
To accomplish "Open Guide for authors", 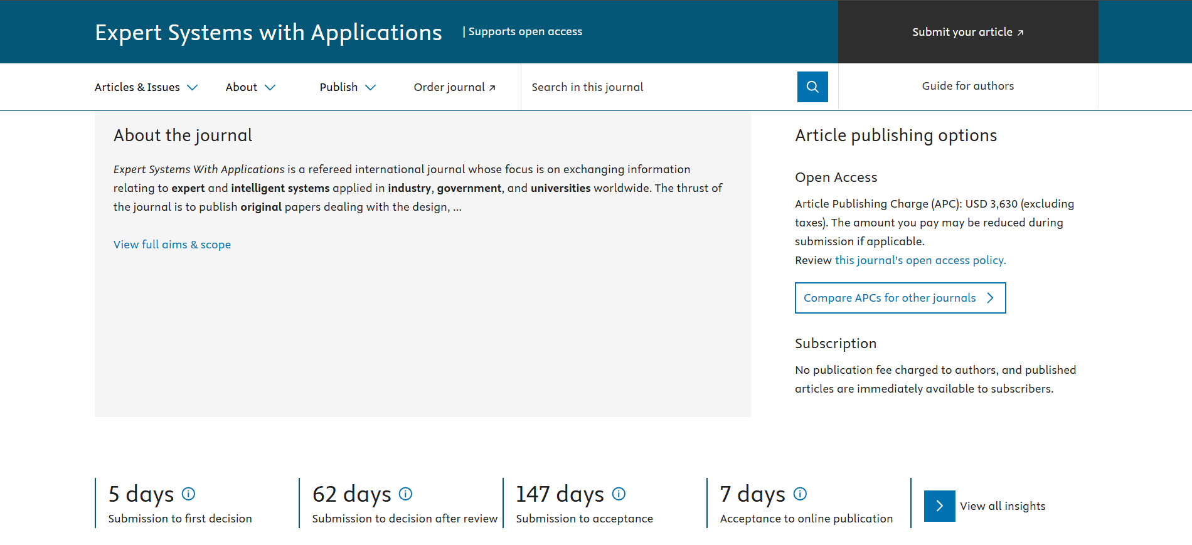I will [968, 86].
